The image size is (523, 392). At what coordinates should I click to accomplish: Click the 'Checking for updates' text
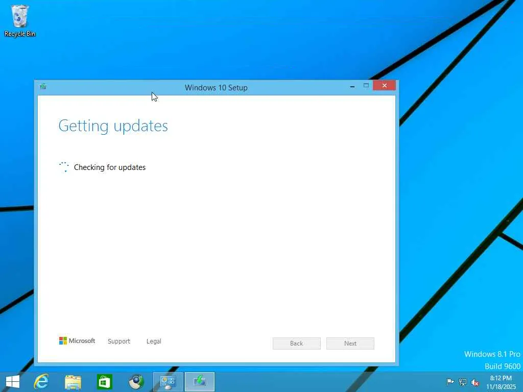point(110,167)
